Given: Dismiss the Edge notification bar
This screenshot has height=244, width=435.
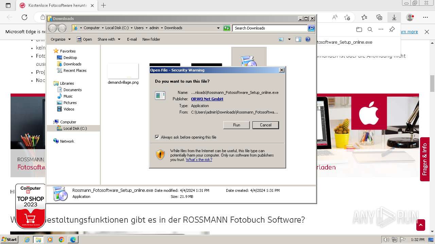Looking at the screenshot, I should (427, 32).
